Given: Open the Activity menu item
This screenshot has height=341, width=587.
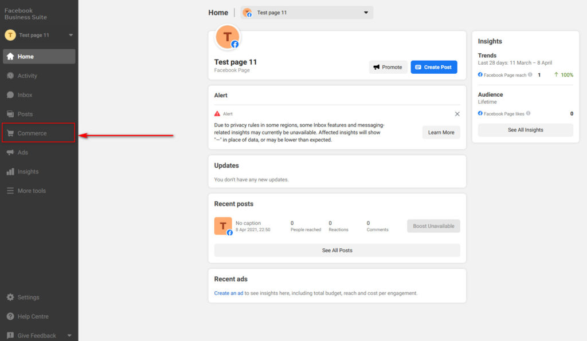Looking at the screenshot, I should pyautogui.click(x=39, y=76).
